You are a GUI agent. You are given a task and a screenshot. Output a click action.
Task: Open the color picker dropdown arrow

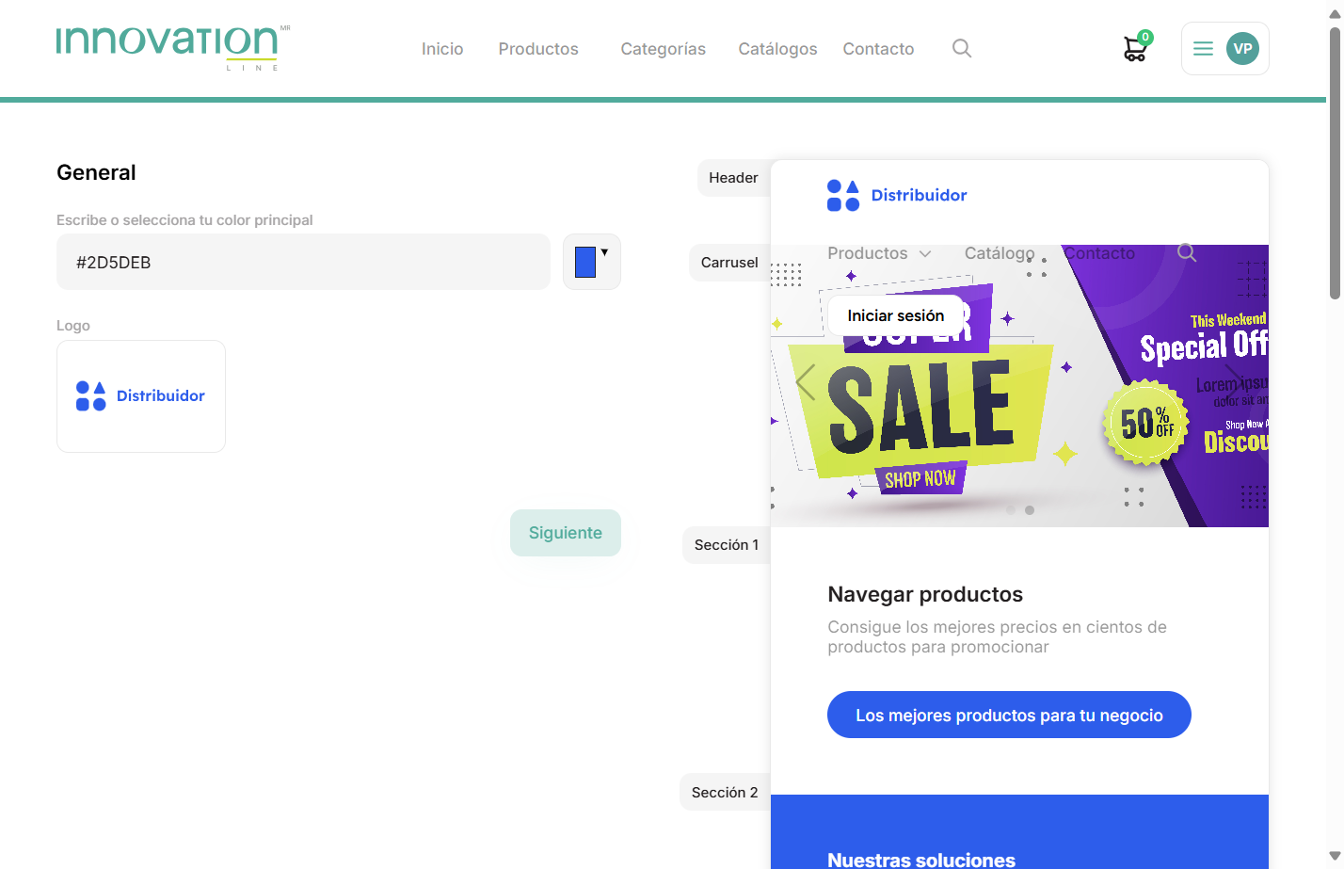click(x=604, y=252)
